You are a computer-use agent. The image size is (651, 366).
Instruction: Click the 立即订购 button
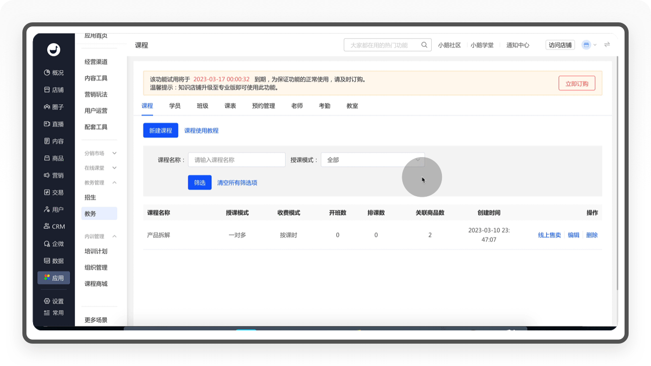point(577,83)
